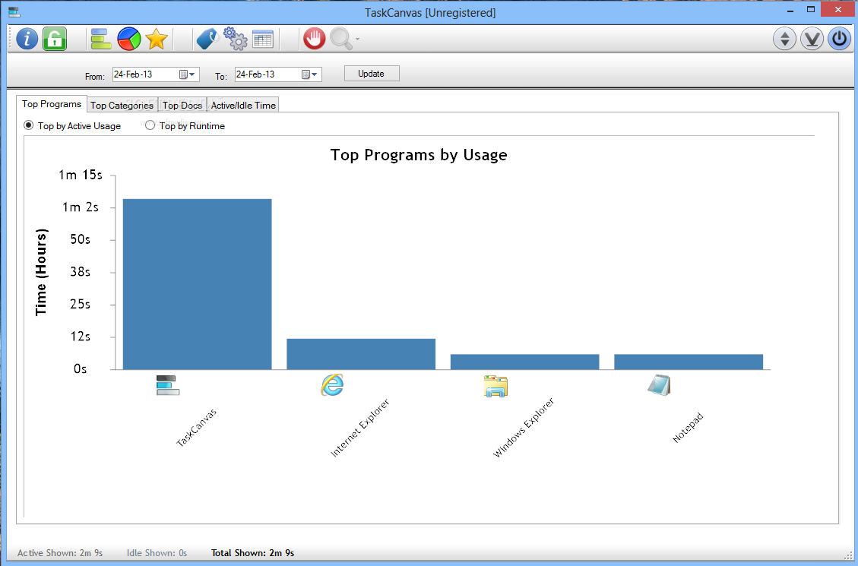Click the 0s axis label
Screen dimensions: 858x566
pos(81,369)
